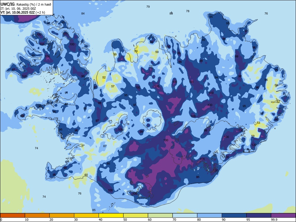Click the '84' humidity value near the Westfjords
296x222 pixels.
pos(83,13)
